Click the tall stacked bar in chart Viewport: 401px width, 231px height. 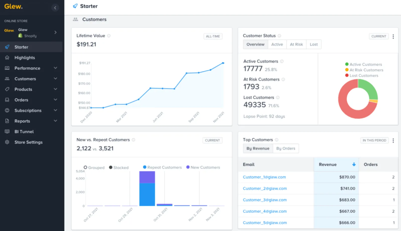[147, 189]
